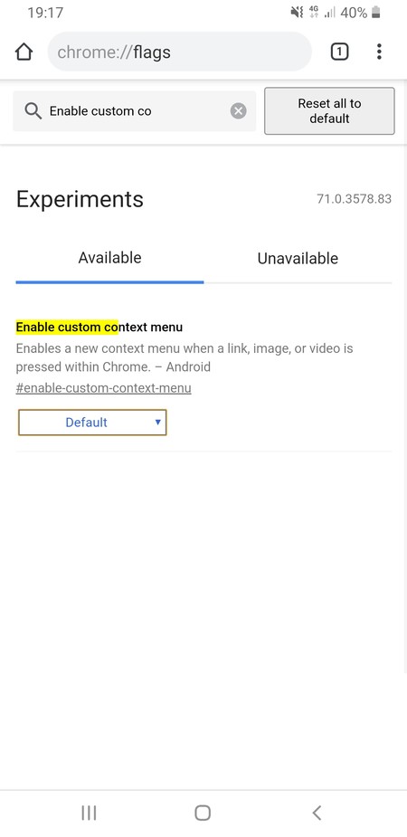This screenshot has height=837, width=407.
Task: Focus the chrome://flags address bar
Action: [180, 52]
